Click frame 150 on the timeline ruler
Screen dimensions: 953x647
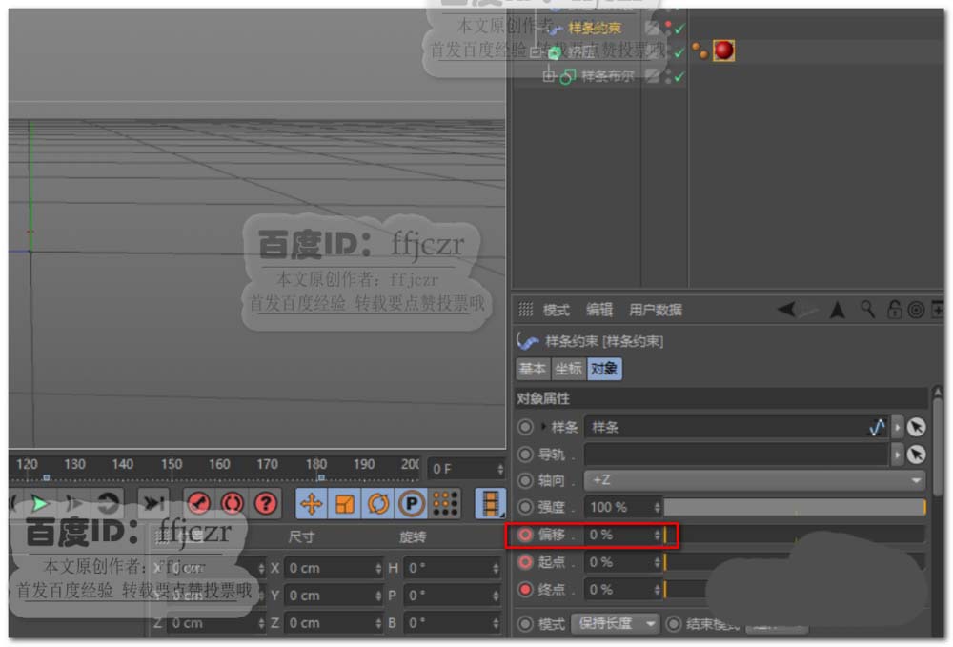pyautogui.click(x=172, y=464)
